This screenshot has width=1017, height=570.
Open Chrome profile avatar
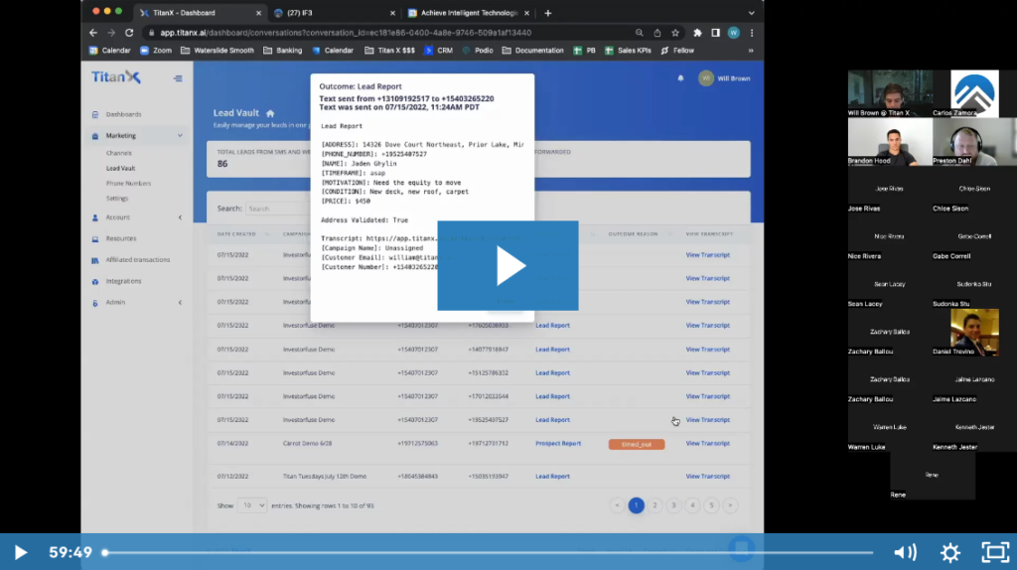point(734,33)
